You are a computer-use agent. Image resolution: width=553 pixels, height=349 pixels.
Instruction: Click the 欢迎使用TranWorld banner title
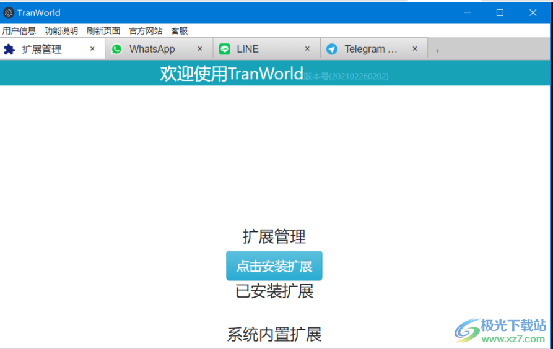click(232, 74)
